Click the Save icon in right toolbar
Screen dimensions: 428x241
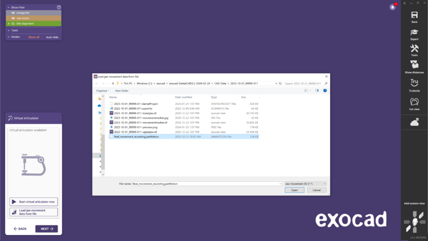(414, 15)
